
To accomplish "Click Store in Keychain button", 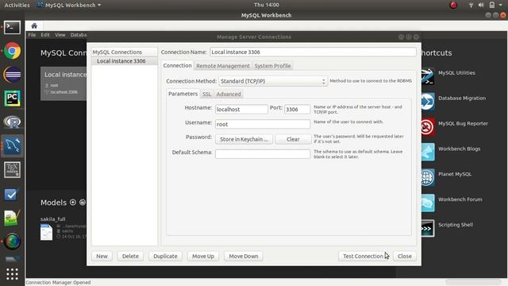I will click(244, 139).
